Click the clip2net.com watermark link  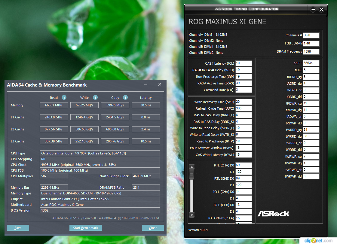(318, 241)
